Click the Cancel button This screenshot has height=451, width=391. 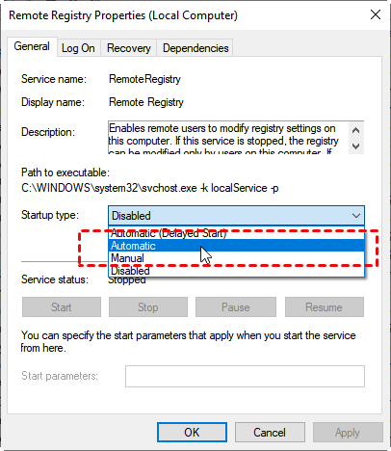[270, 433]
